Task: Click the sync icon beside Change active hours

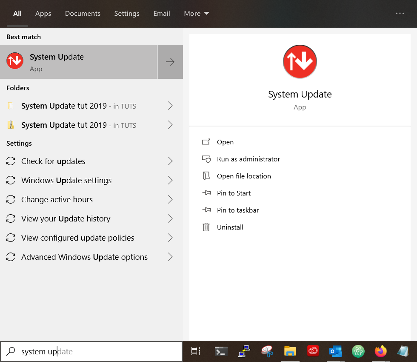Action: pos(11,200)
